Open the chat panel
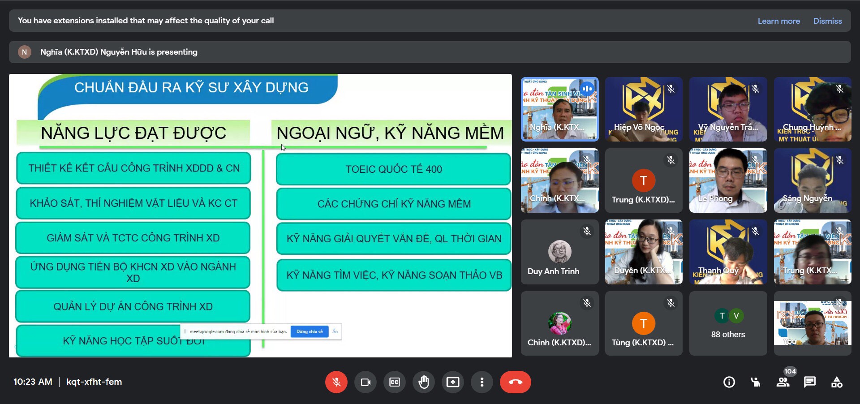This screenshot has height=404, width=860. pyautogui.click(x=810, y=382)
